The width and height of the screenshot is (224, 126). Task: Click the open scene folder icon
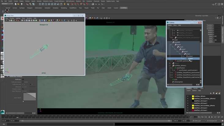pyautogui.click(x=18, y=4)
